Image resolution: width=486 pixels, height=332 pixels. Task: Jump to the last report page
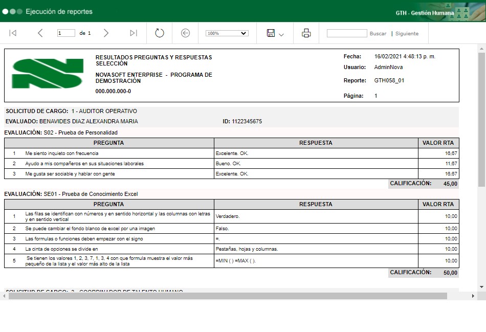tap(134, 33)
